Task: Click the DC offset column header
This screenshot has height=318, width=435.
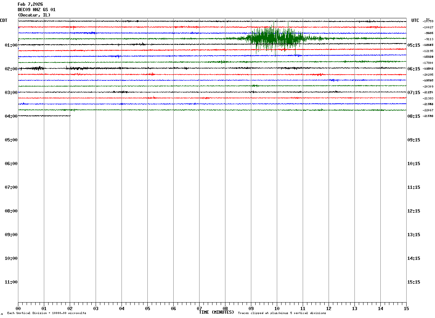Action: click(428, 19)
